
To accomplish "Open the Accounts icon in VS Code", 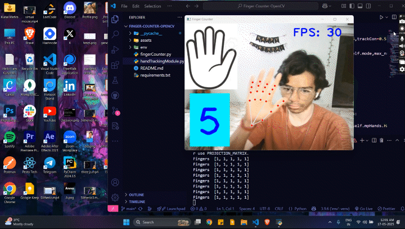I will click(x=115, y=182).
